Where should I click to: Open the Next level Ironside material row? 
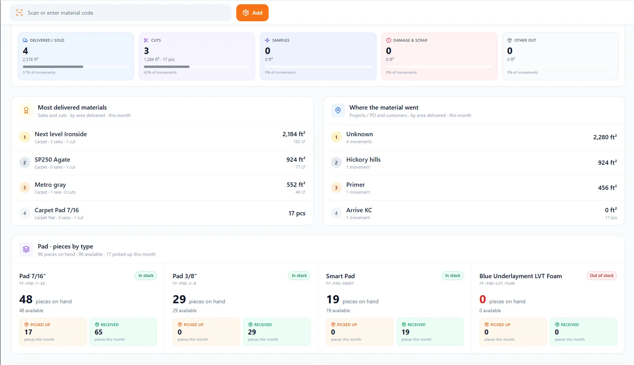(x=162, y=137)
